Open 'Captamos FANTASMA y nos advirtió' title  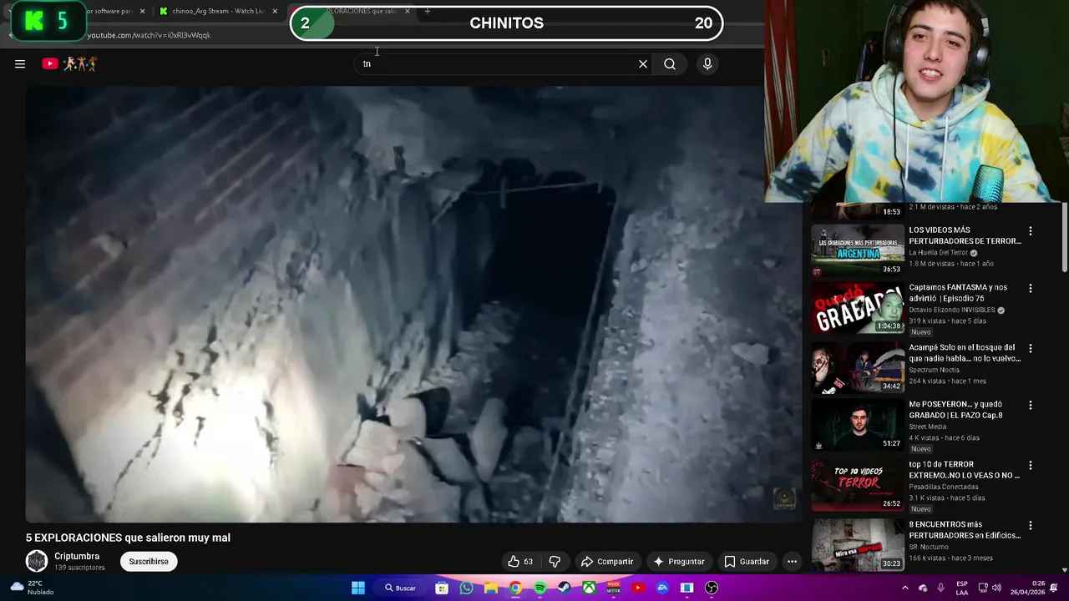tap(958, 293)
